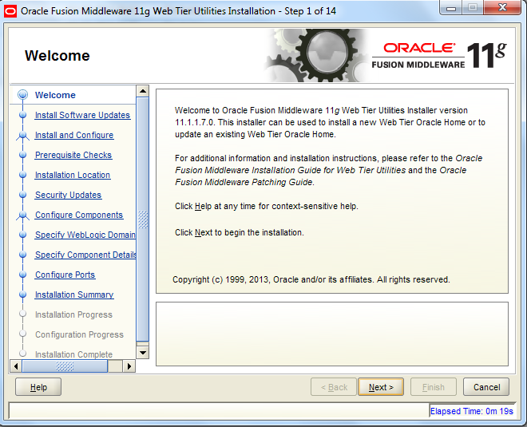The image size is (527, 427).
Task: Open the Prerequisite Checks step link
Action: coord(73,155)
